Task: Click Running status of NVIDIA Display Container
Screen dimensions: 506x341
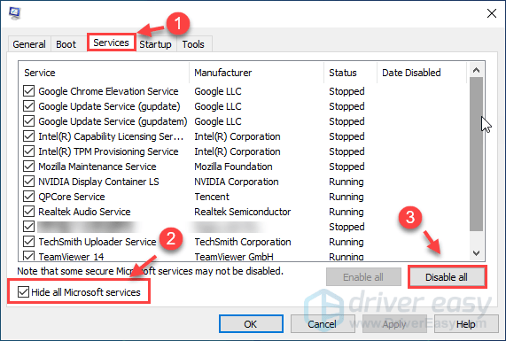Action: pos(346,182)
